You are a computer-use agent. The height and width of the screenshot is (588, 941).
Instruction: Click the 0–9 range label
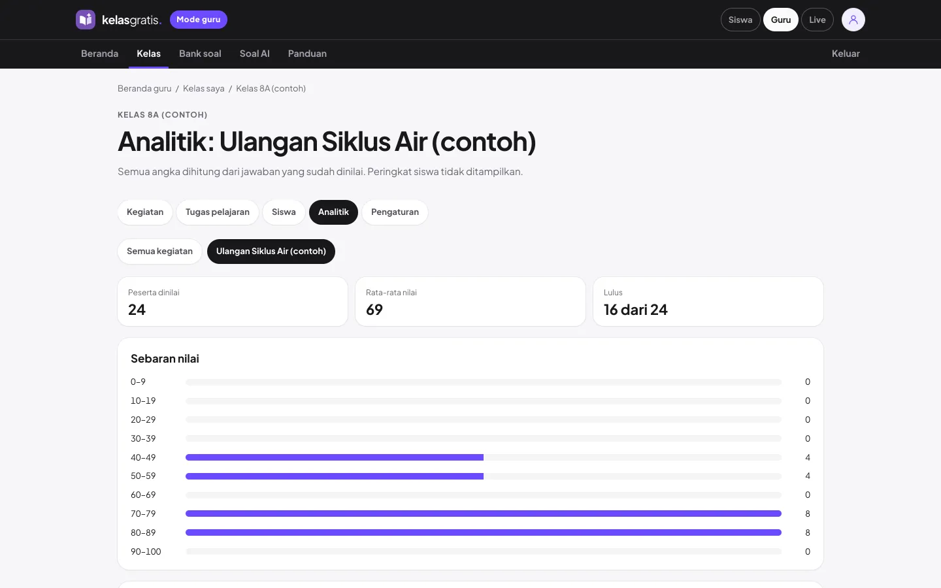(x=138, y=382)
